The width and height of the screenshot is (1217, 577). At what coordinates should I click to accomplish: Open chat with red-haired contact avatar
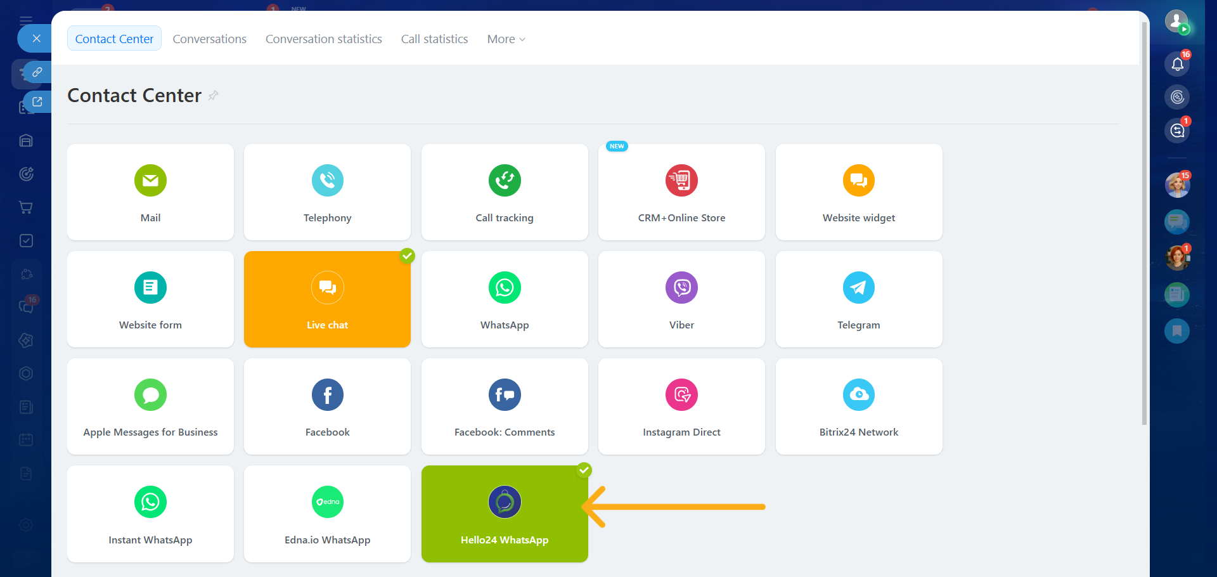pos(1177,258)
